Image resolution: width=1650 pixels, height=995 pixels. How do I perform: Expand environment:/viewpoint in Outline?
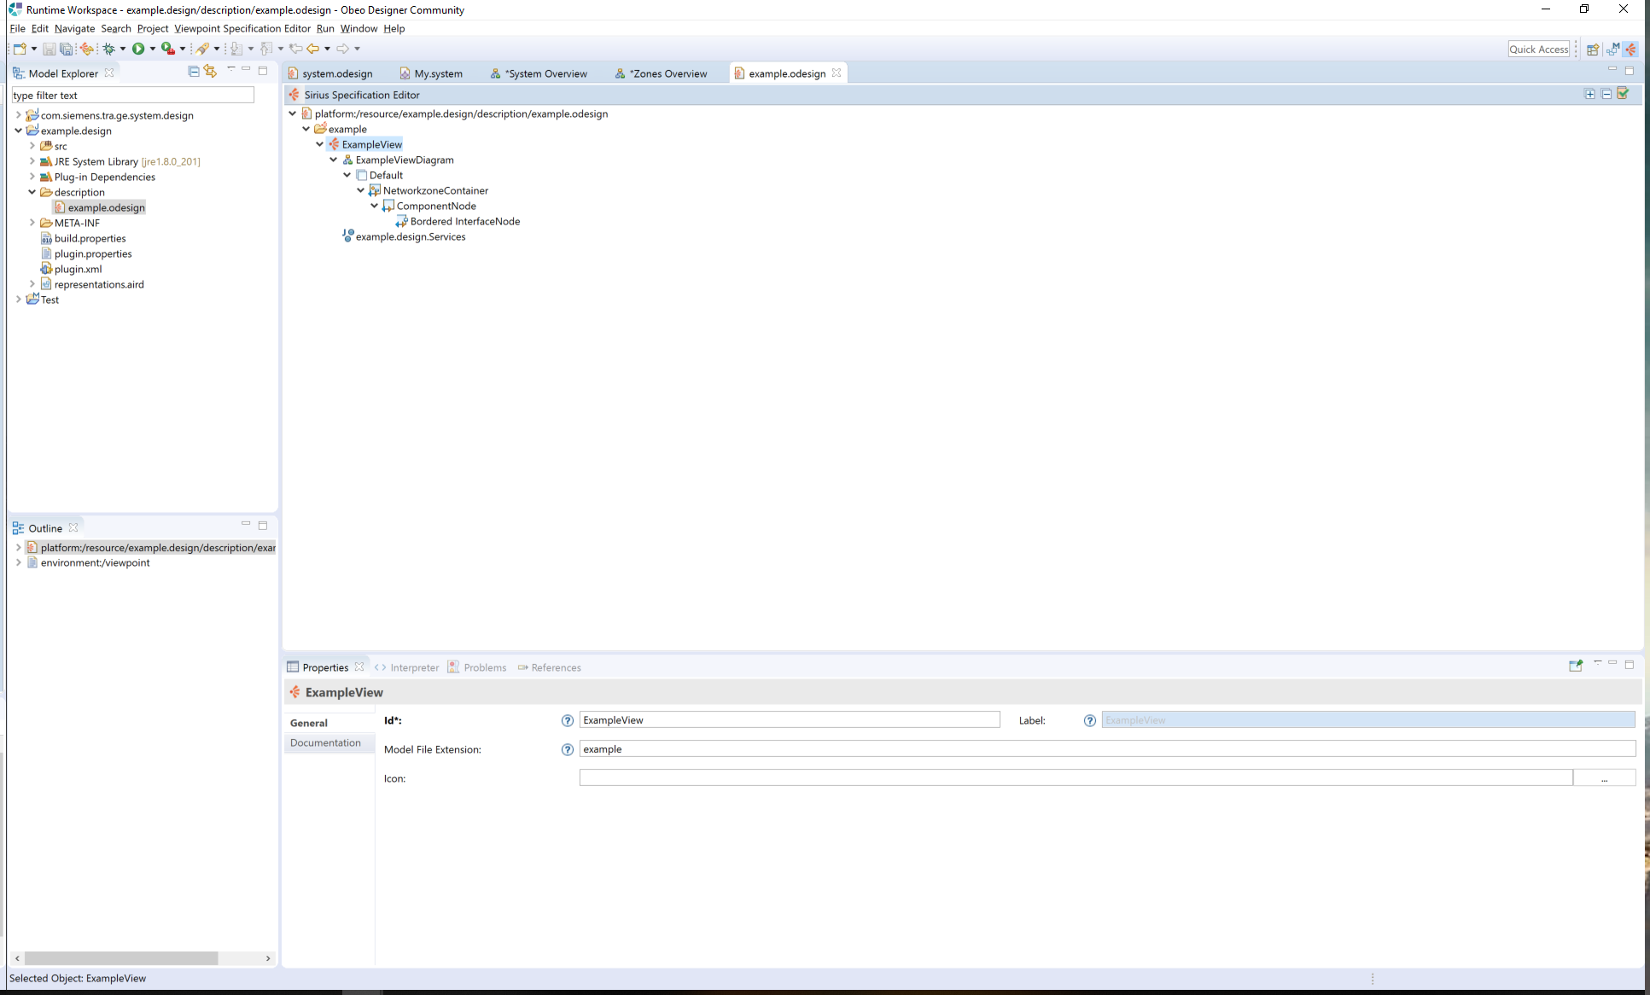pyautogui.click(x=19, y=563)
